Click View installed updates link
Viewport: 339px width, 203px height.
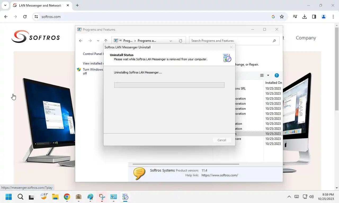tap(93, 63)
